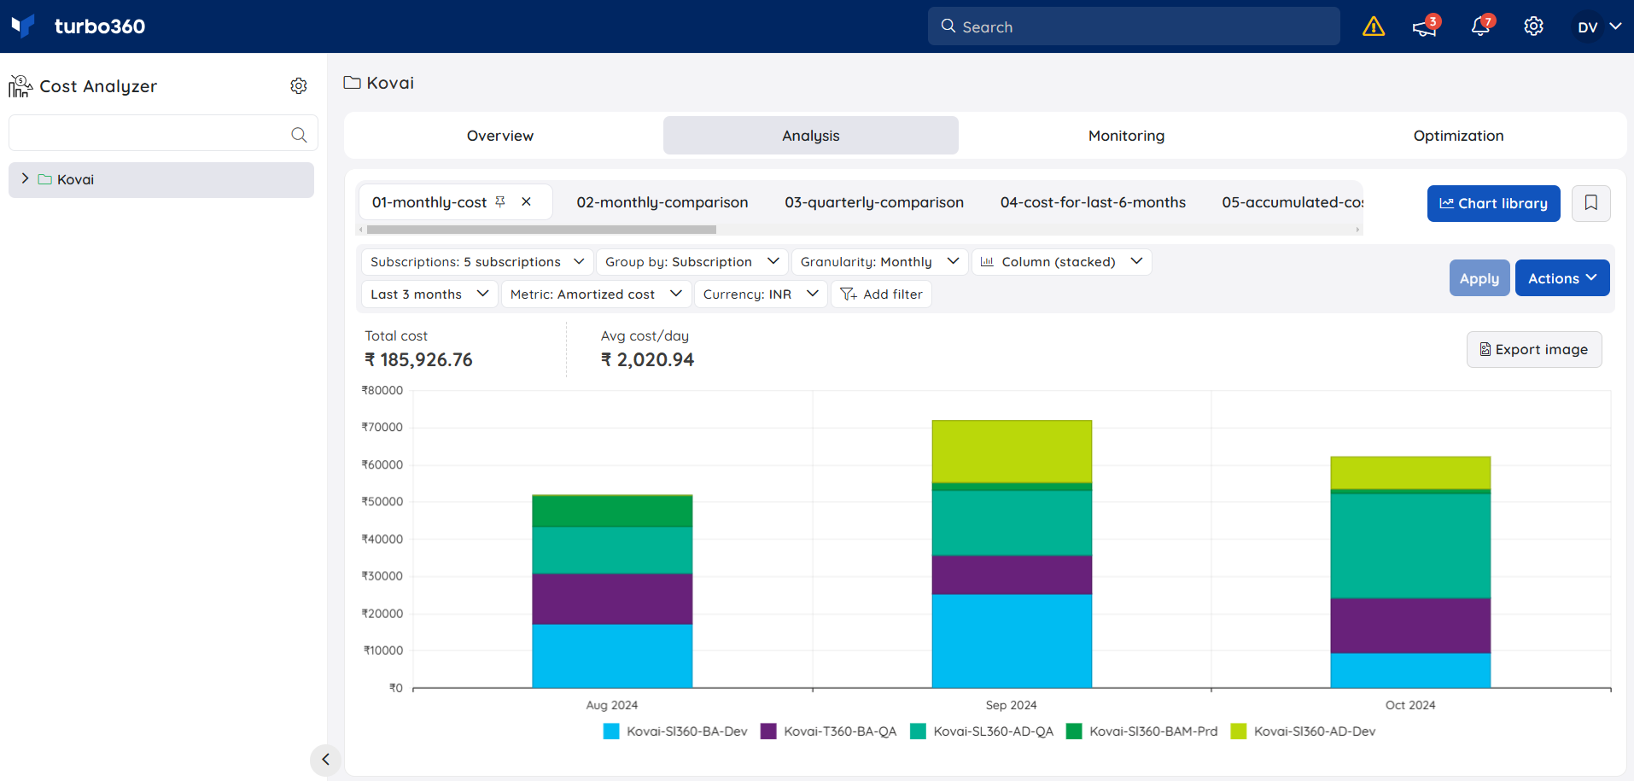The height and width of the screenshot is (781, 1634).
Task: Switch to the Overview tab
Action: [x=500, y=136]
